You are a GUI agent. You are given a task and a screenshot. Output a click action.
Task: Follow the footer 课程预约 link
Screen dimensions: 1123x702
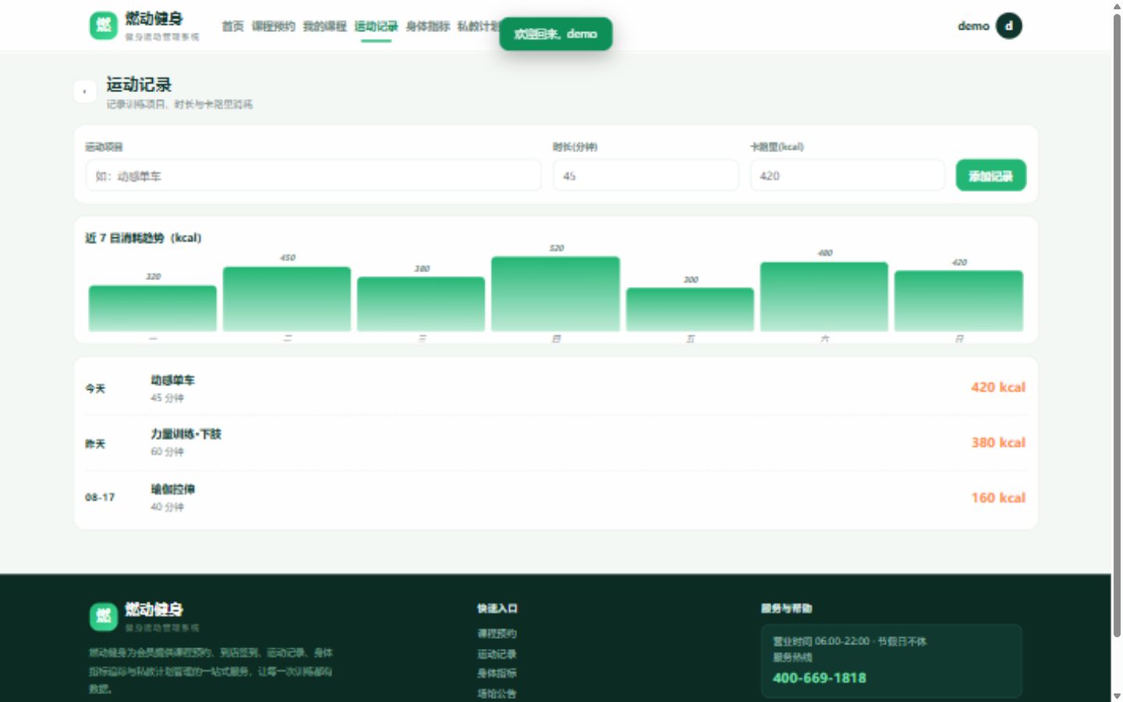click(497, 633)
